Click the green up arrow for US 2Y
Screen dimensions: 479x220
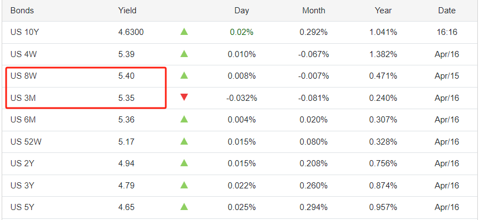pos(184,163)
